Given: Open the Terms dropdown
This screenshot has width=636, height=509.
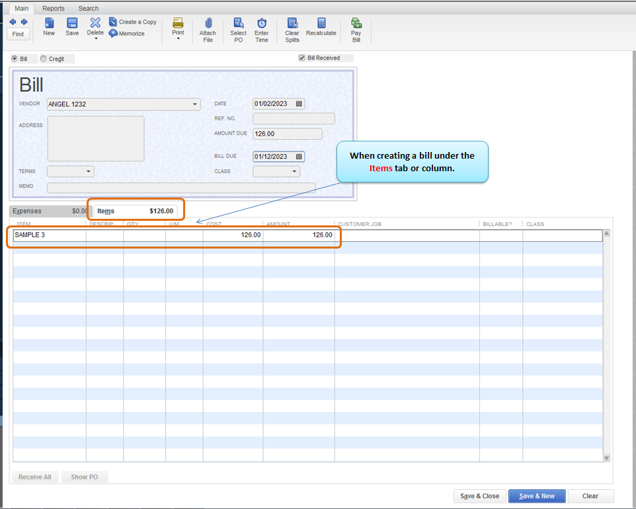Looking at the screenshot, I should 89,172.
